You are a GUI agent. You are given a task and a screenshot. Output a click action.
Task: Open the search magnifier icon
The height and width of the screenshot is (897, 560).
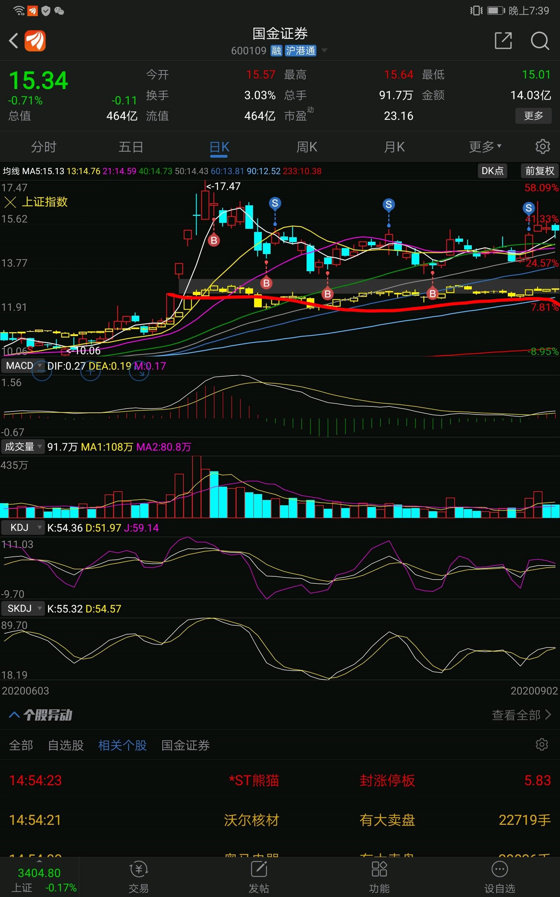click(540, 41)
